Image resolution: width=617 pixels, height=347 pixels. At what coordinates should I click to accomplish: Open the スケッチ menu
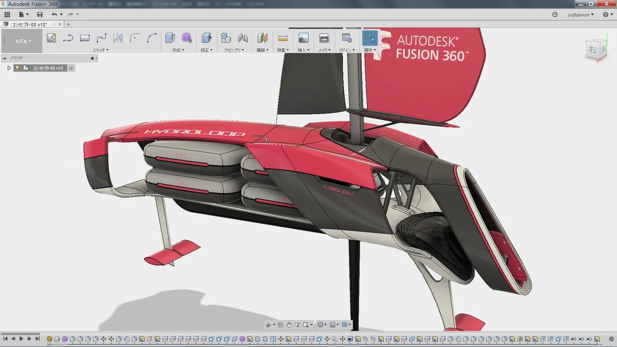[x=100, y=50]
